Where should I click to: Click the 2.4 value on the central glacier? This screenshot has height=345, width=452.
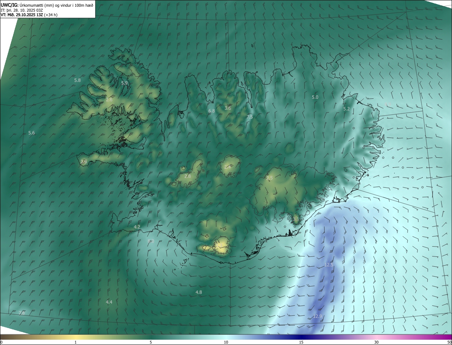click(227, 167)
